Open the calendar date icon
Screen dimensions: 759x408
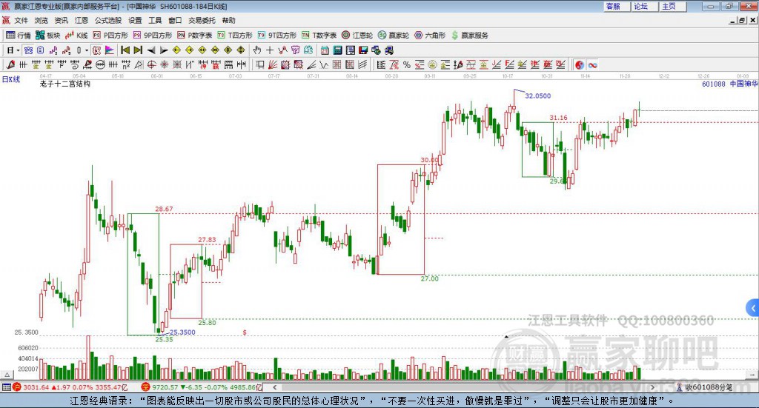(x=325, y=50)
